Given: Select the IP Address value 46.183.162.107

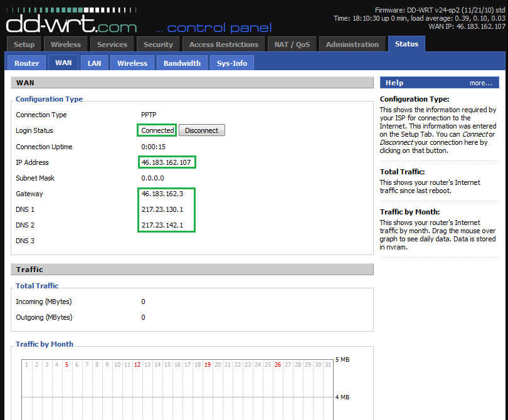Looking at the screenshot, I should [x=166, y=162].
